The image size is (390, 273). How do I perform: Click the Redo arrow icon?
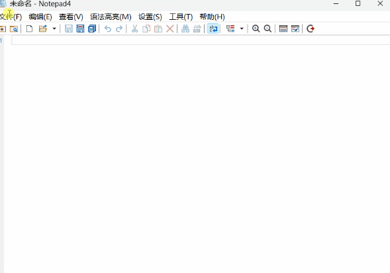pos(119,29)
